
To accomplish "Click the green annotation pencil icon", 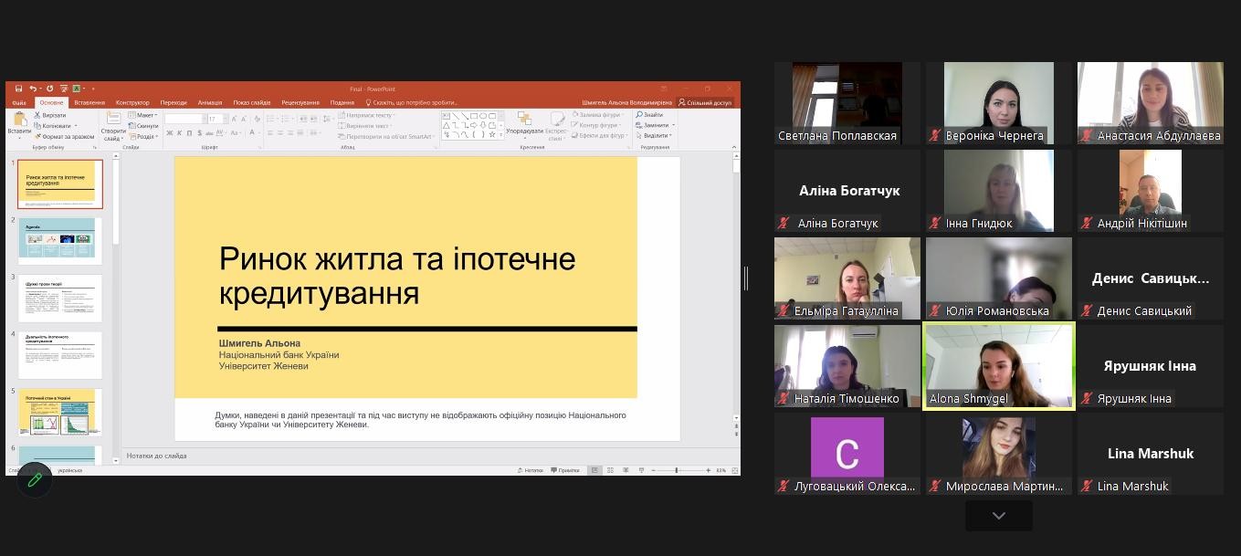I will [x=35, y=479].
